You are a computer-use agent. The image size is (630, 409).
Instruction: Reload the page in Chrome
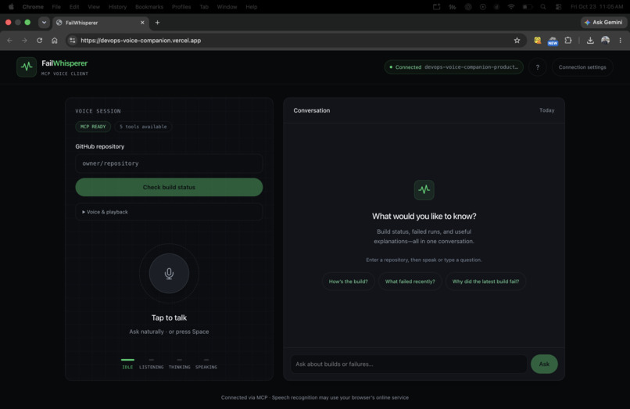coord(39,40)
